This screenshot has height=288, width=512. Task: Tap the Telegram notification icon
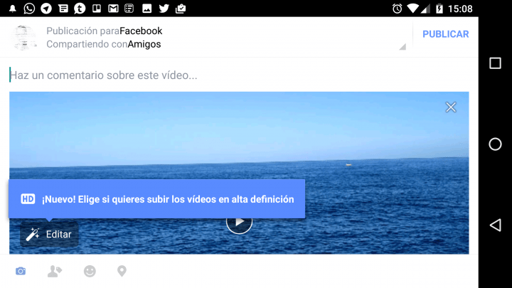click(x=46, y=9)
